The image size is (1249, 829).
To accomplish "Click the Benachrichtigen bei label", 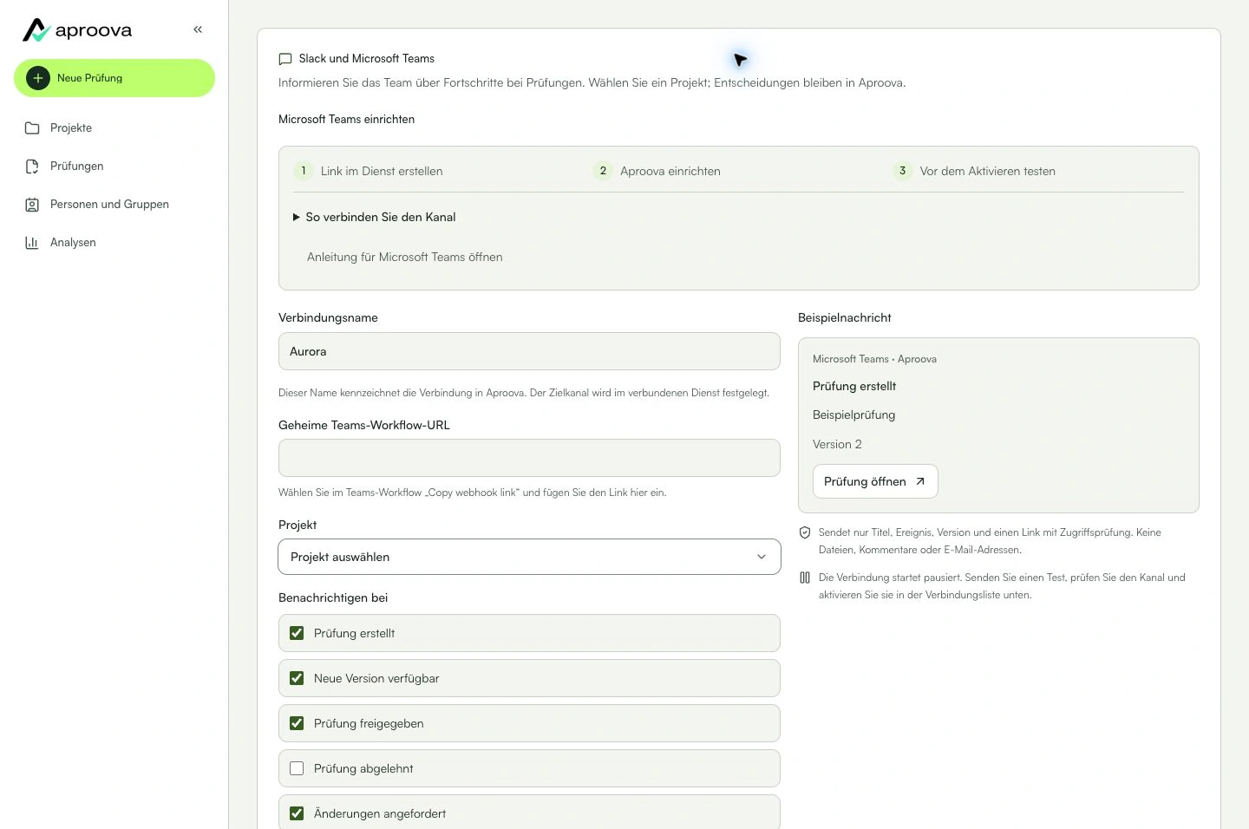I will (x=333, y=597).
